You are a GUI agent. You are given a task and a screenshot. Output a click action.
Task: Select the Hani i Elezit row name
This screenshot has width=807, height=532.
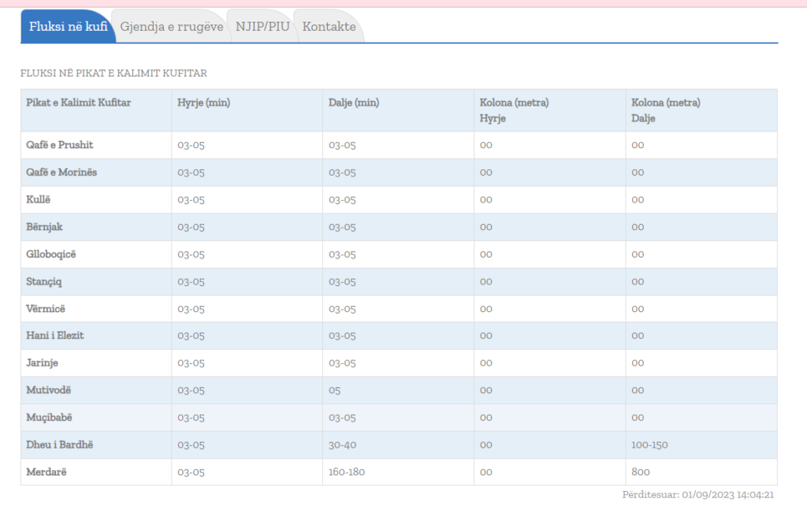coord(55,336)
